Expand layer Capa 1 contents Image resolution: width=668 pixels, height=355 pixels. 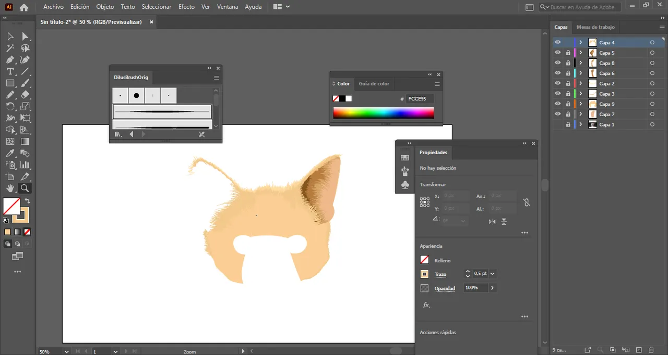coord(581,125)
